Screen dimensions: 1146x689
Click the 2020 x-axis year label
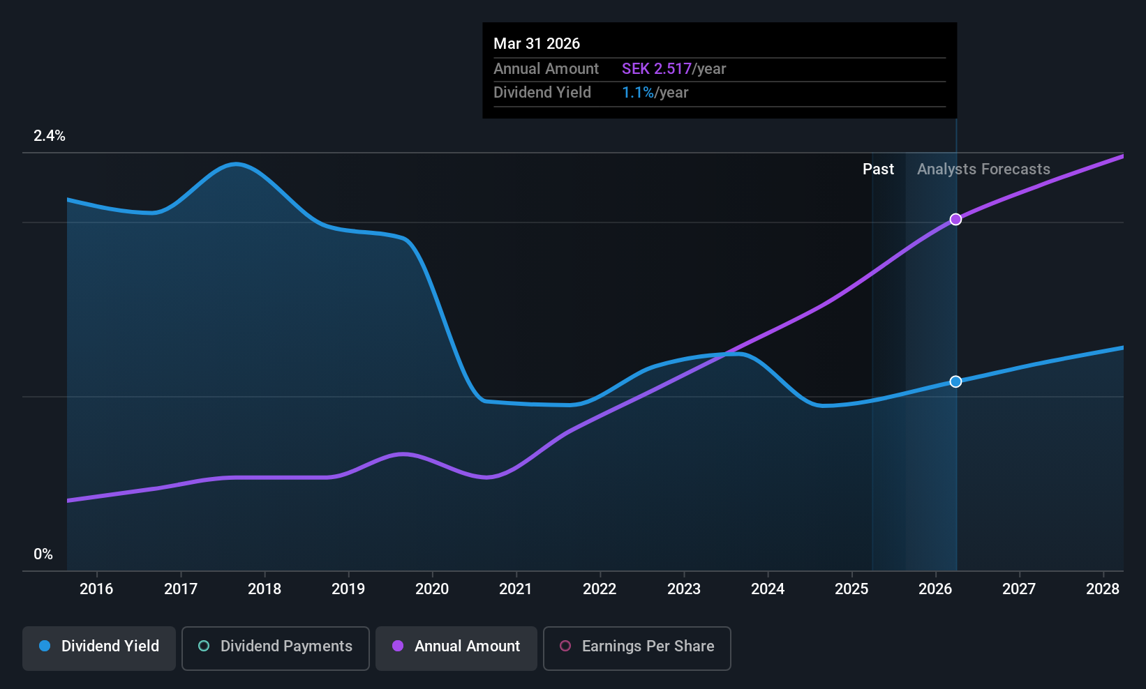(432, 589)
